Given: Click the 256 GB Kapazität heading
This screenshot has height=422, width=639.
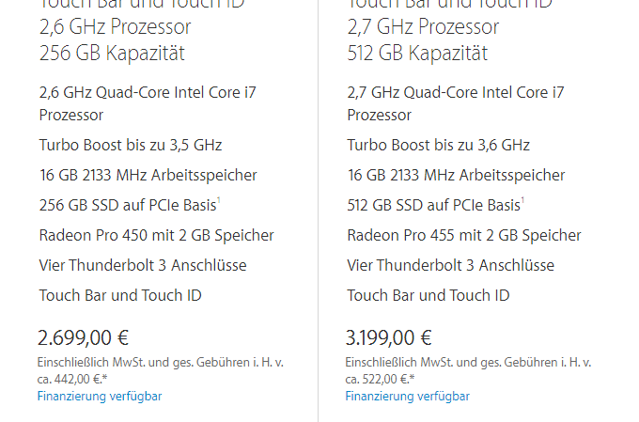Looking at the screenshot, I should coord(112,53).
